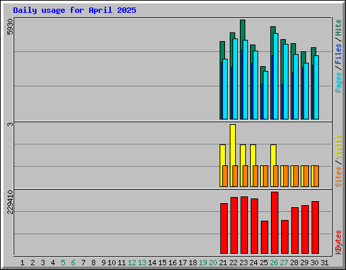Click day label 17 on x-axis

182,263
